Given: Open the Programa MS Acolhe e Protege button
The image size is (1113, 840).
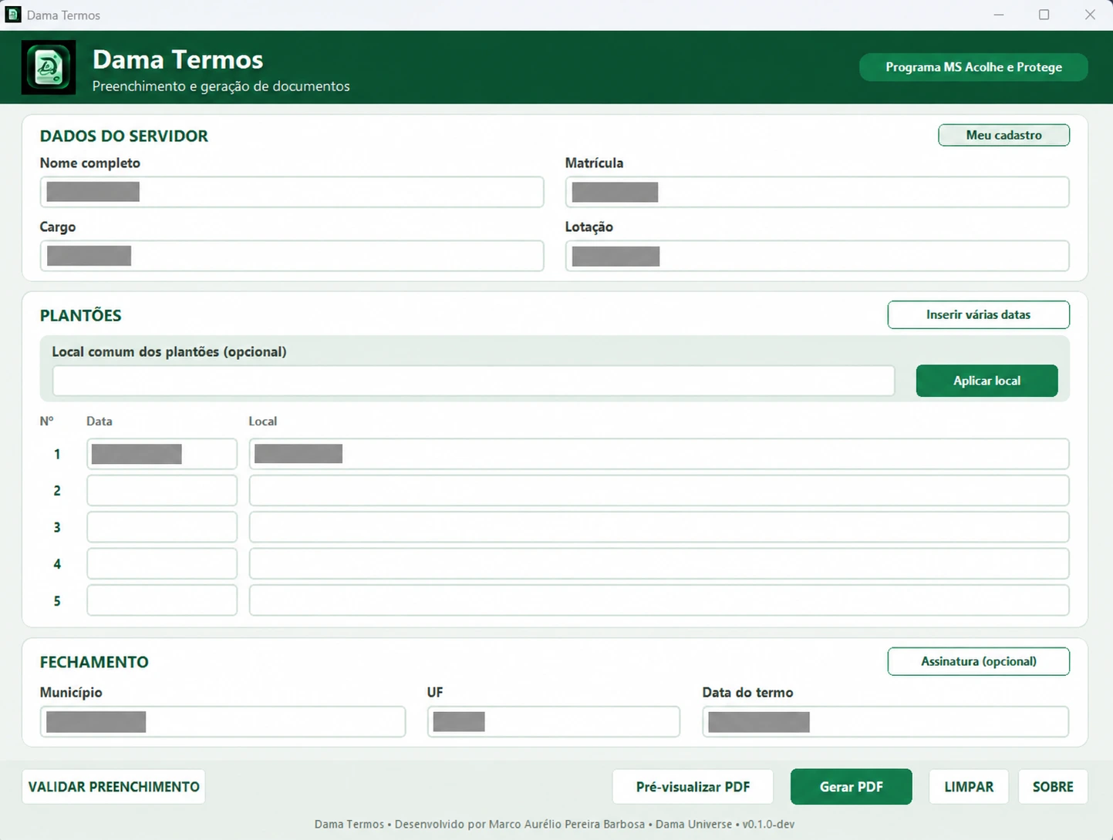Looking at the screenshot, I should click(973, 67).
